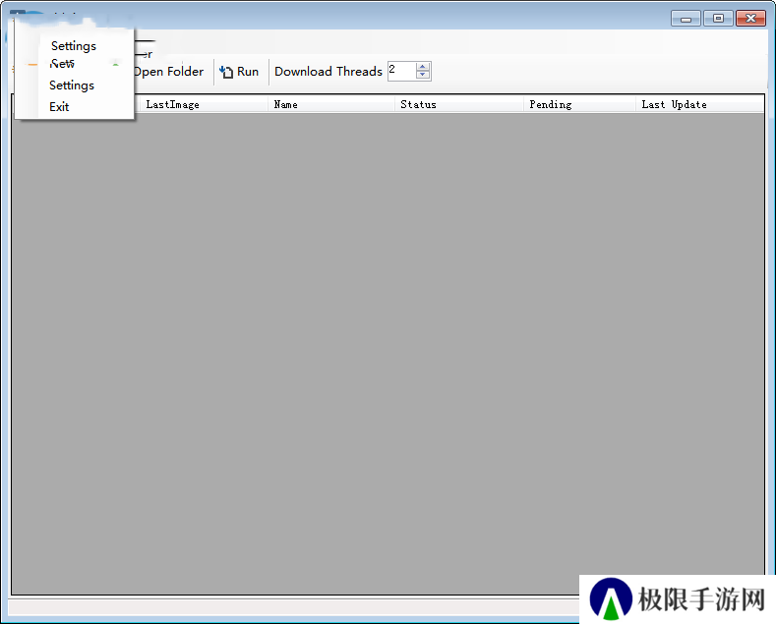This screenshot has width=776, height=624.
Task: Click the Run toolbar button
Action: (239, 72)
